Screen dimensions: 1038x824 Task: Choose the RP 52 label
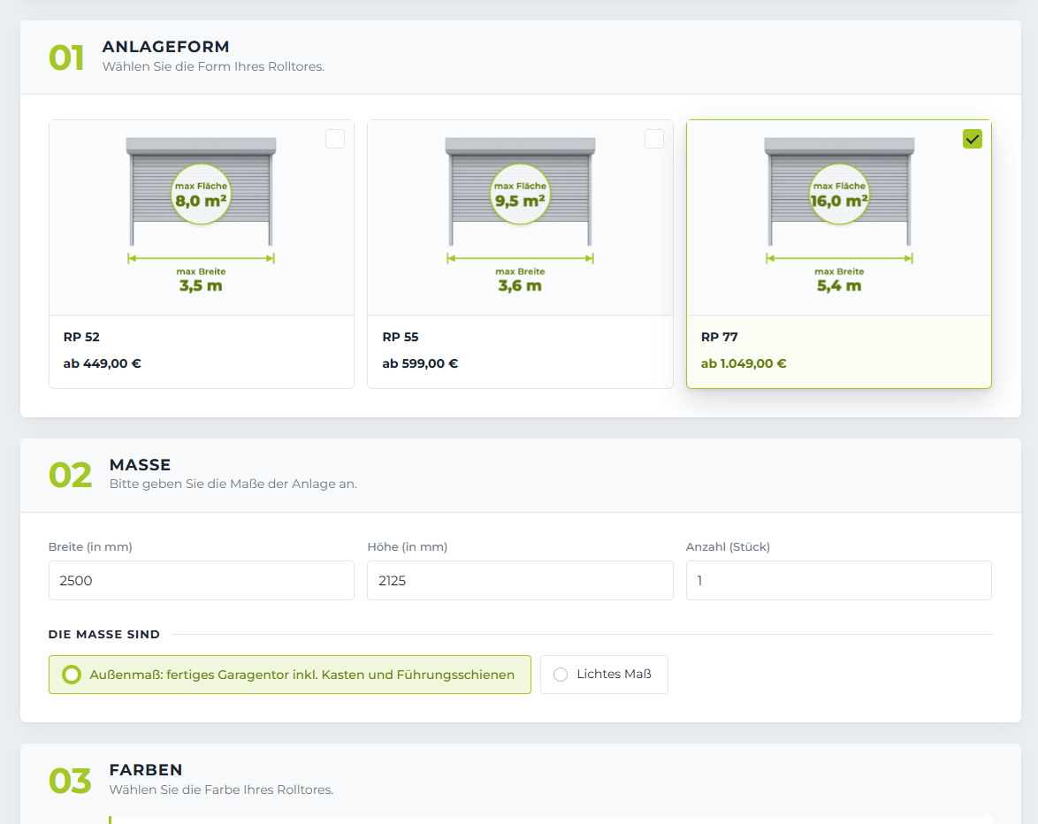pyautogui.click(x=81, y=337)
